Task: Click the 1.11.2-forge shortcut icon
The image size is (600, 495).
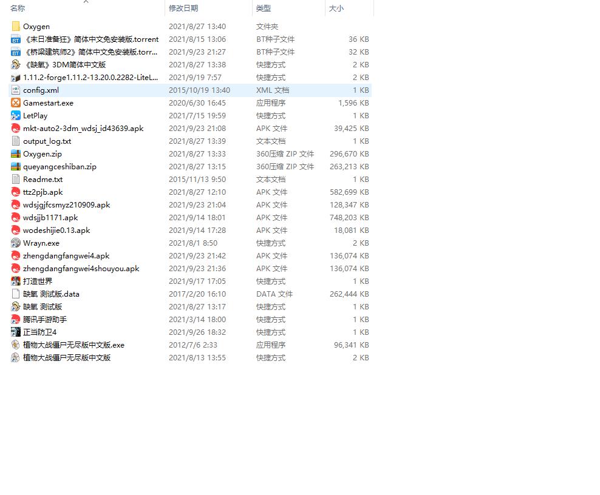Action: pyautogui.click(x=16, y=77)
